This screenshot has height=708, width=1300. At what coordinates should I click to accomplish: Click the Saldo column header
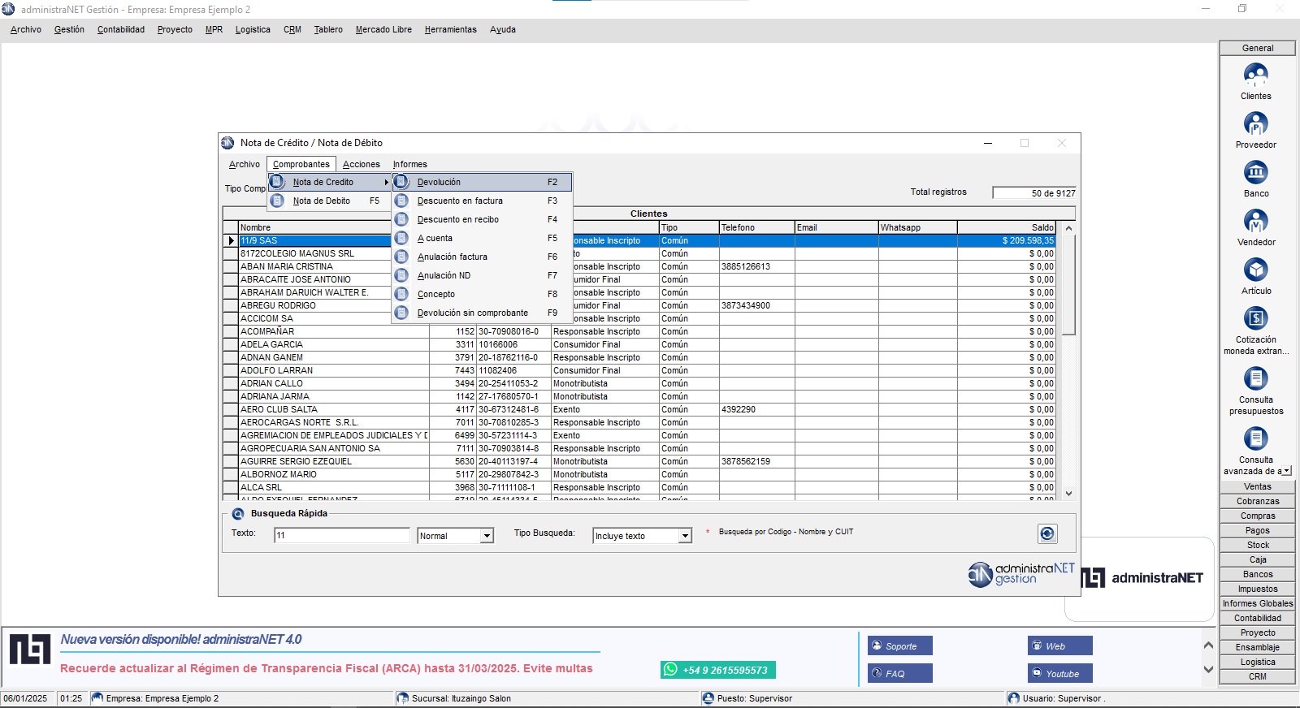tap(1006, 227)
